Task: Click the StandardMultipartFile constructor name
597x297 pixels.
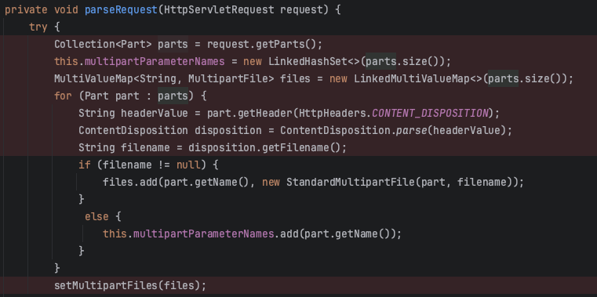Action: [x=351, y=182]
